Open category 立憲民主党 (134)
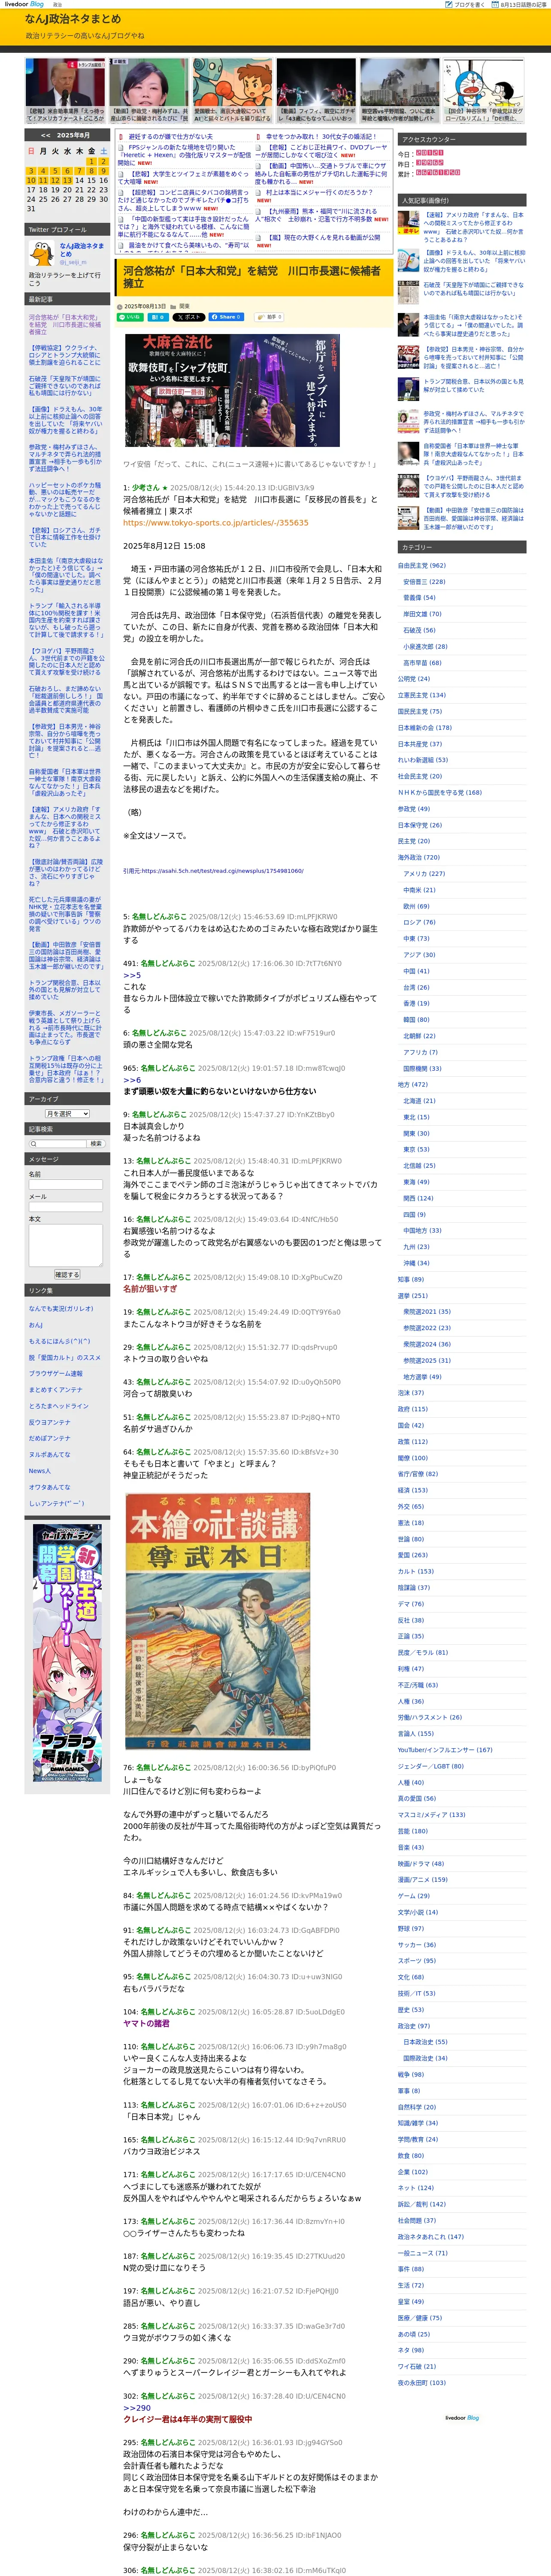The image size is (551, 2576). pos(422,695)
